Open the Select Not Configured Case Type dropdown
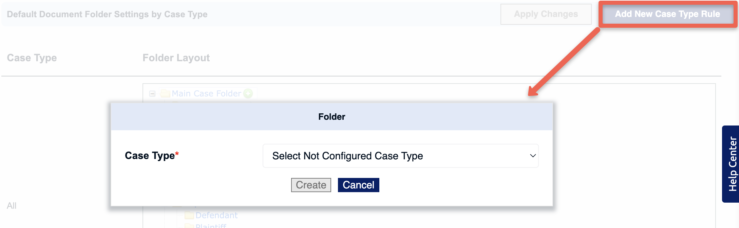 pyautogui.click(x=400, y=156)
